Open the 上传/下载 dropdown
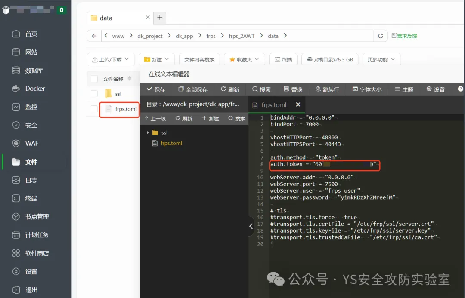 tap(111, 59)
